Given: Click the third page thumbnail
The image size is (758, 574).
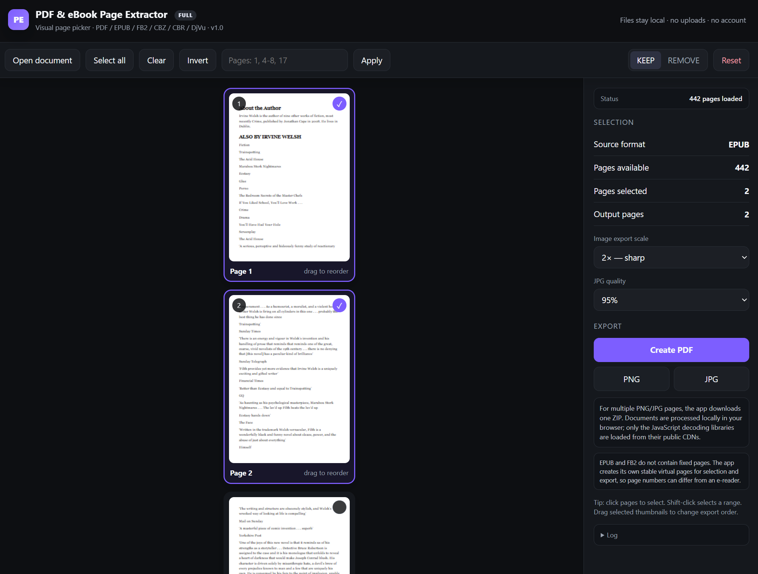Looking at the screenshot, I should [x=289, y=535].
